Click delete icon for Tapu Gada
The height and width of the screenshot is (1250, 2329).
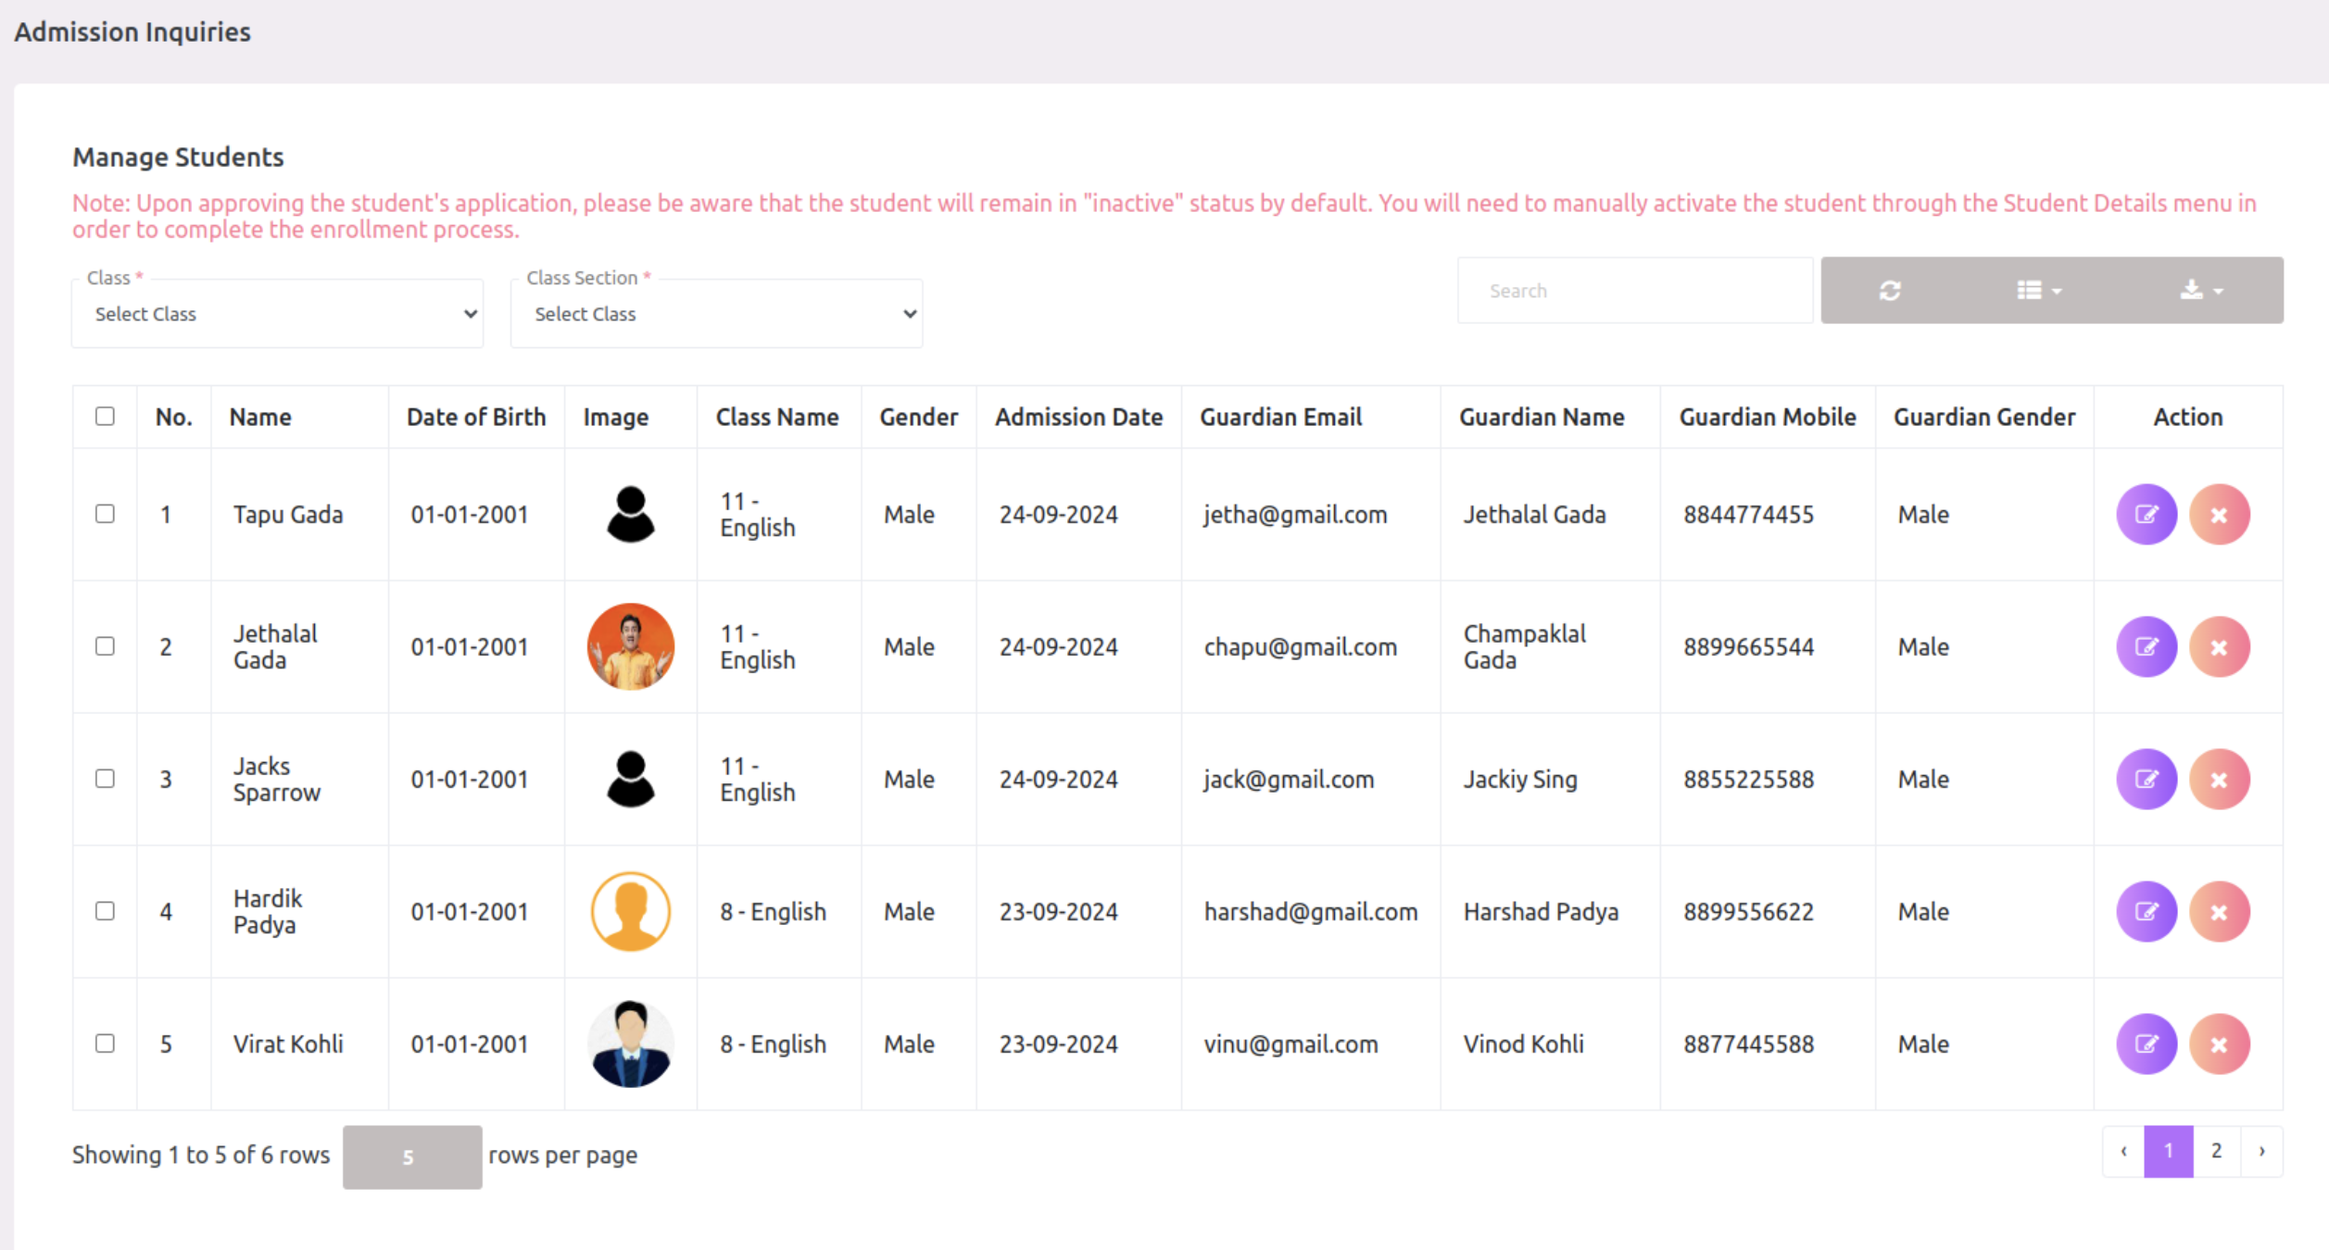point(2219,515)
